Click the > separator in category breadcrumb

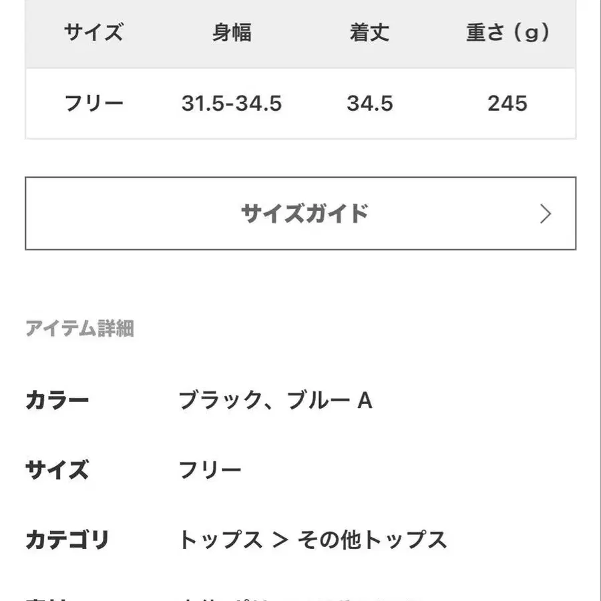(x=280, y=540)
